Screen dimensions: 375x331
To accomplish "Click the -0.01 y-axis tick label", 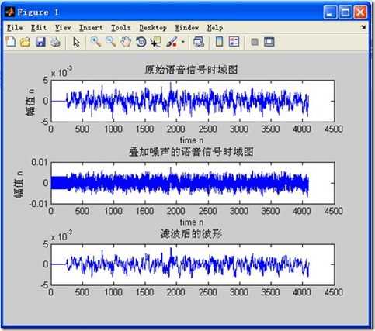I will 38,204.
